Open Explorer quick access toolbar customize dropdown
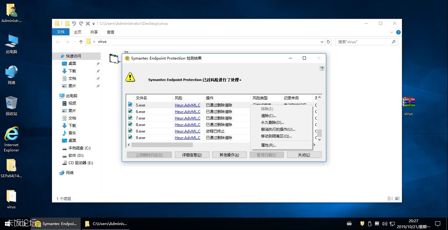 coord(93,24)
